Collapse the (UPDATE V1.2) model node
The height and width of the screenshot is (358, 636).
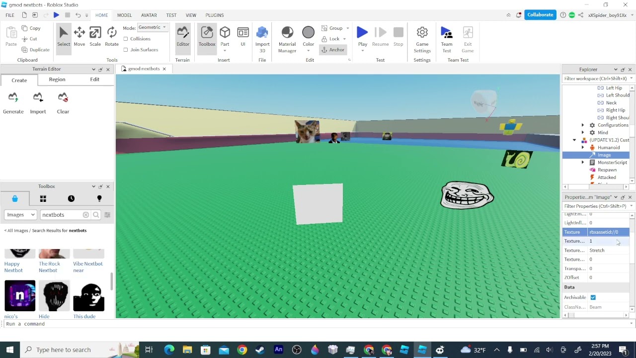click(x=575, y=140)
